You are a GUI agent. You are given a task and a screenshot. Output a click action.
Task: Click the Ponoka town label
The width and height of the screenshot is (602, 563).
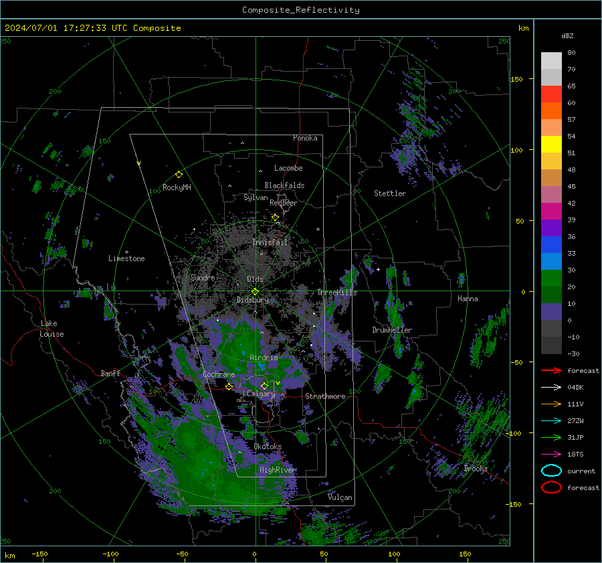305,138
